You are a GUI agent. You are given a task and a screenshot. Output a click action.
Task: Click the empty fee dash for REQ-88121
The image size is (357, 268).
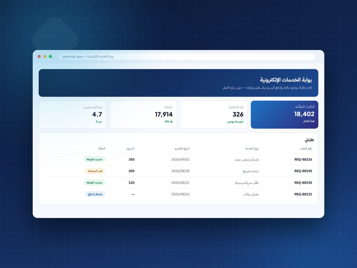click(x=133, y=194)
